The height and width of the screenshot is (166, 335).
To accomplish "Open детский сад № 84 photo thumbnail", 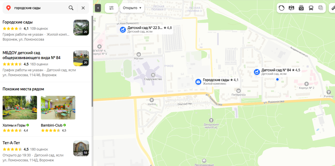I will [81, 58].
